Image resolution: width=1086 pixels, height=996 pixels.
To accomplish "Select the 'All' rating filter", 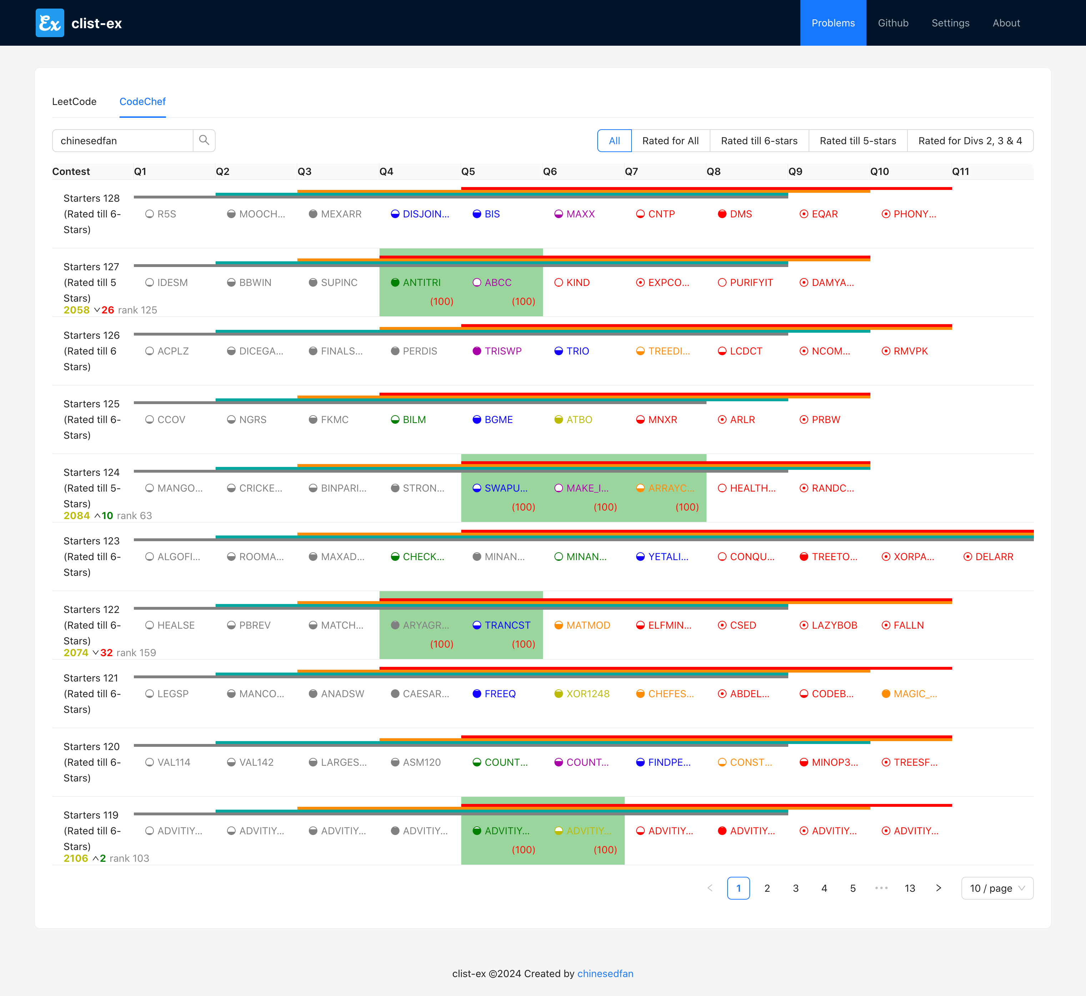I will (x=614, y=141).
